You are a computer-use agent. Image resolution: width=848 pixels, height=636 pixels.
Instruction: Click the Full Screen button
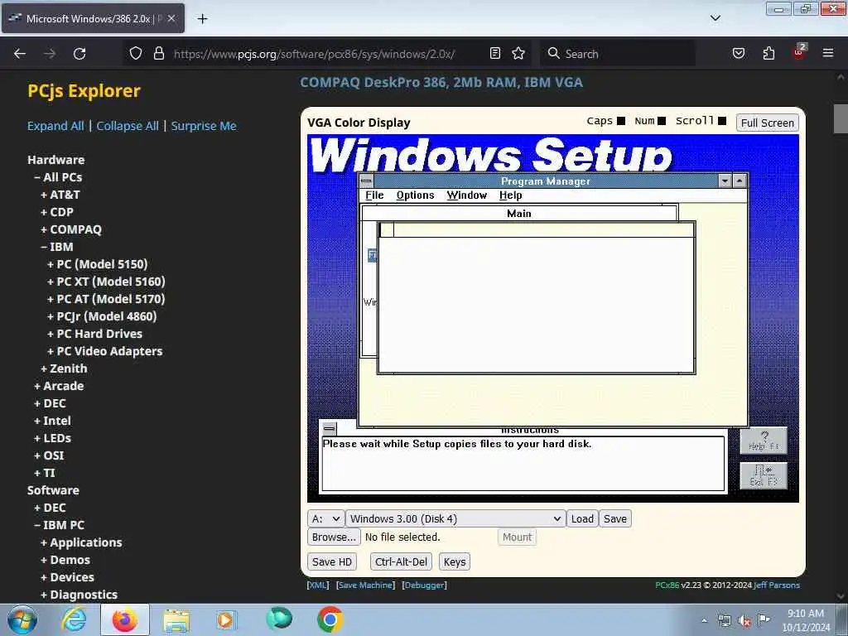[767, 123]
